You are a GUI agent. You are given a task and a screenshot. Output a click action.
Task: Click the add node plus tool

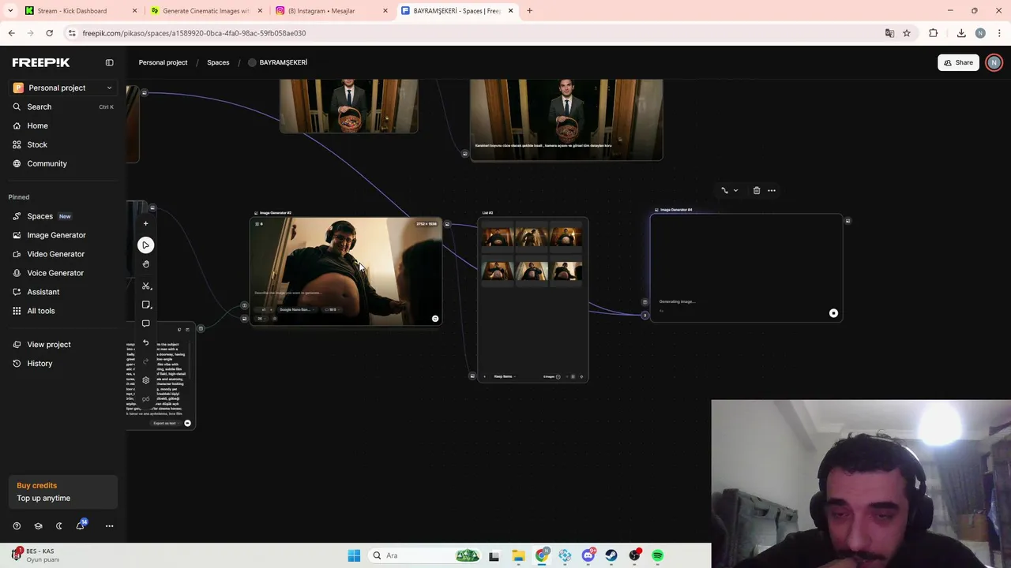145,224
